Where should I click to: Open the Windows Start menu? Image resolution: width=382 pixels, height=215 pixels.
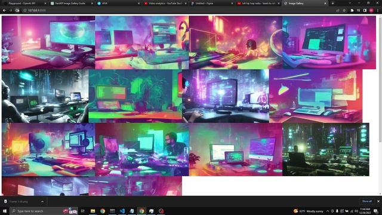click(5, 211)
